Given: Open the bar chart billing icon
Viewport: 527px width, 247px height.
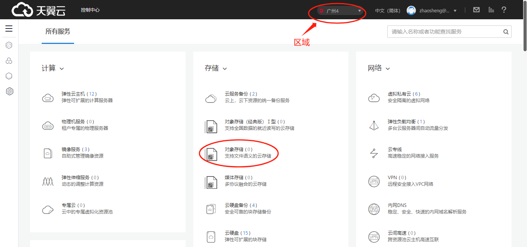Looking at the screenshot, I should (x=491, y=10).
